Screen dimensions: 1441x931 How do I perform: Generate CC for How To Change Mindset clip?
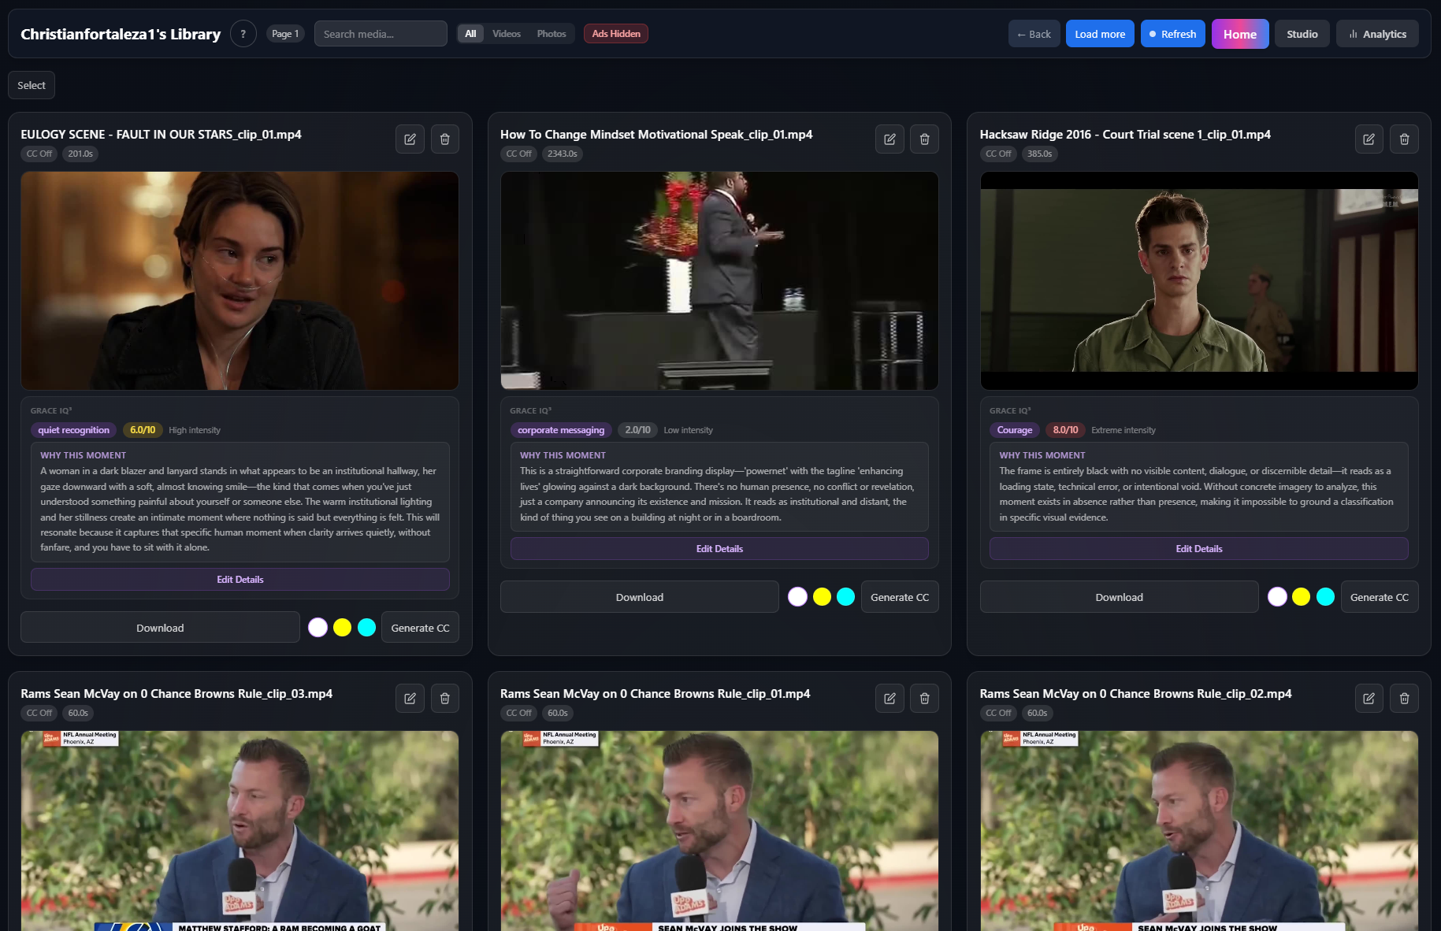[x=900, y=597]
